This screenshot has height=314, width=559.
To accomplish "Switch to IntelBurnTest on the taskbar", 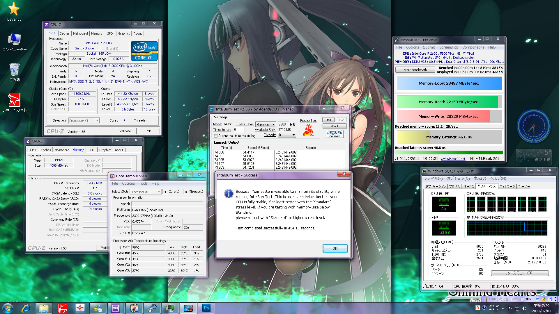I will tap(188, 308).
